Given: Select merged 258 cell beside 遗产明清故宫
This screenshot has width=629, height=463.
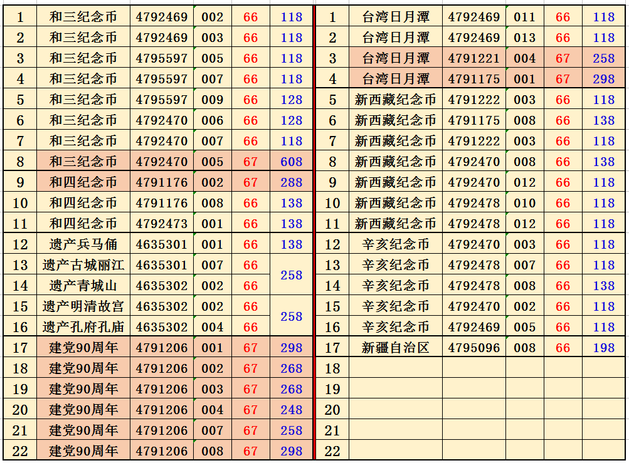Looking at the screenshot, I should pos(291,316).
